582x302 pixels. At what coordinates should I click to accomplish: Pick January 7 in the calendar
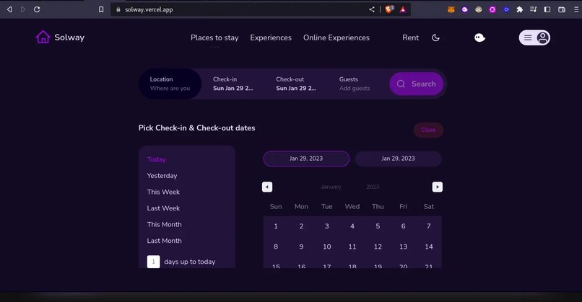click(429, 226)
